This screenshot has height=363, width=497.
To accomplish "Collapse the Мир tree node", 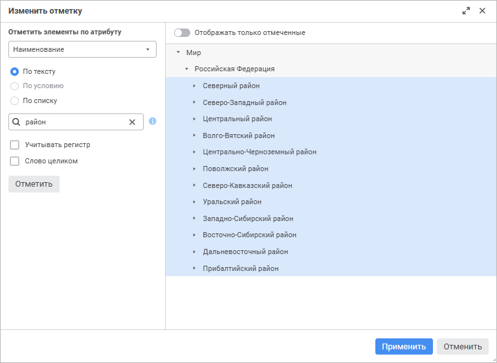I will point(178,53).
